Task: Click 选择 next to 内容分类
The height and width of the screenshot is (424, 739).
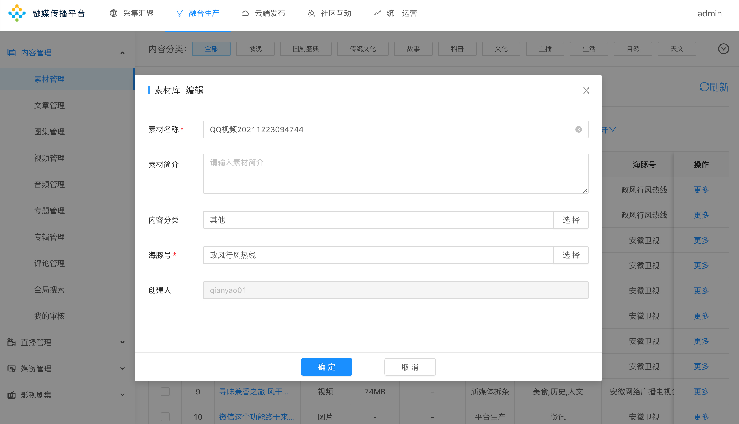Action: [x=571, y=220]
